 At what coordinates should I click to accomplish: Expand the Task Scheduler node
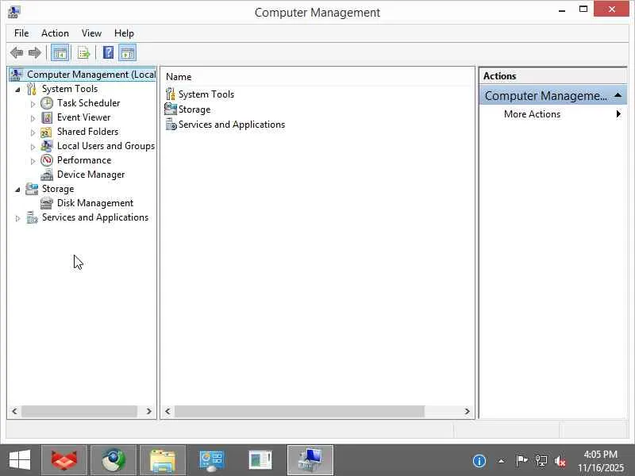click(33, 104)
